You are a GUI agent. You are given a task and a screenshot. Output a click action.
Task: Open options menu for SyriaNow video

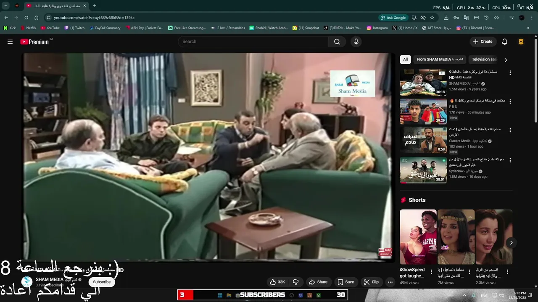(510, 160)
